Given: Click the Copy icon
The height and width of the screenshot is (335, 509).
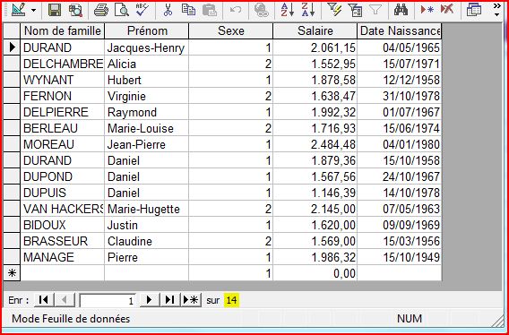Looking at the screenshot, I should pyautogui.click(x=188, y=10).
